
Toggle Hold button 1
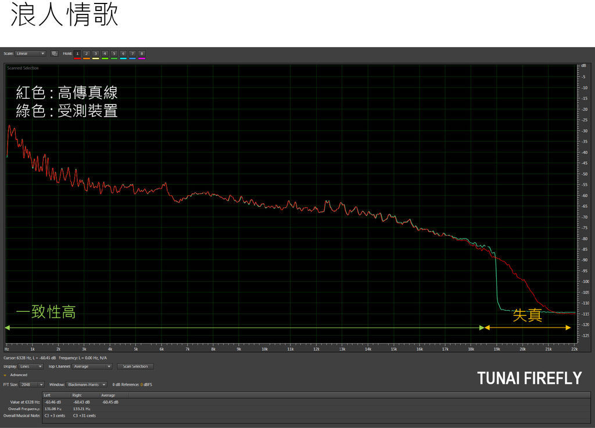77,53
